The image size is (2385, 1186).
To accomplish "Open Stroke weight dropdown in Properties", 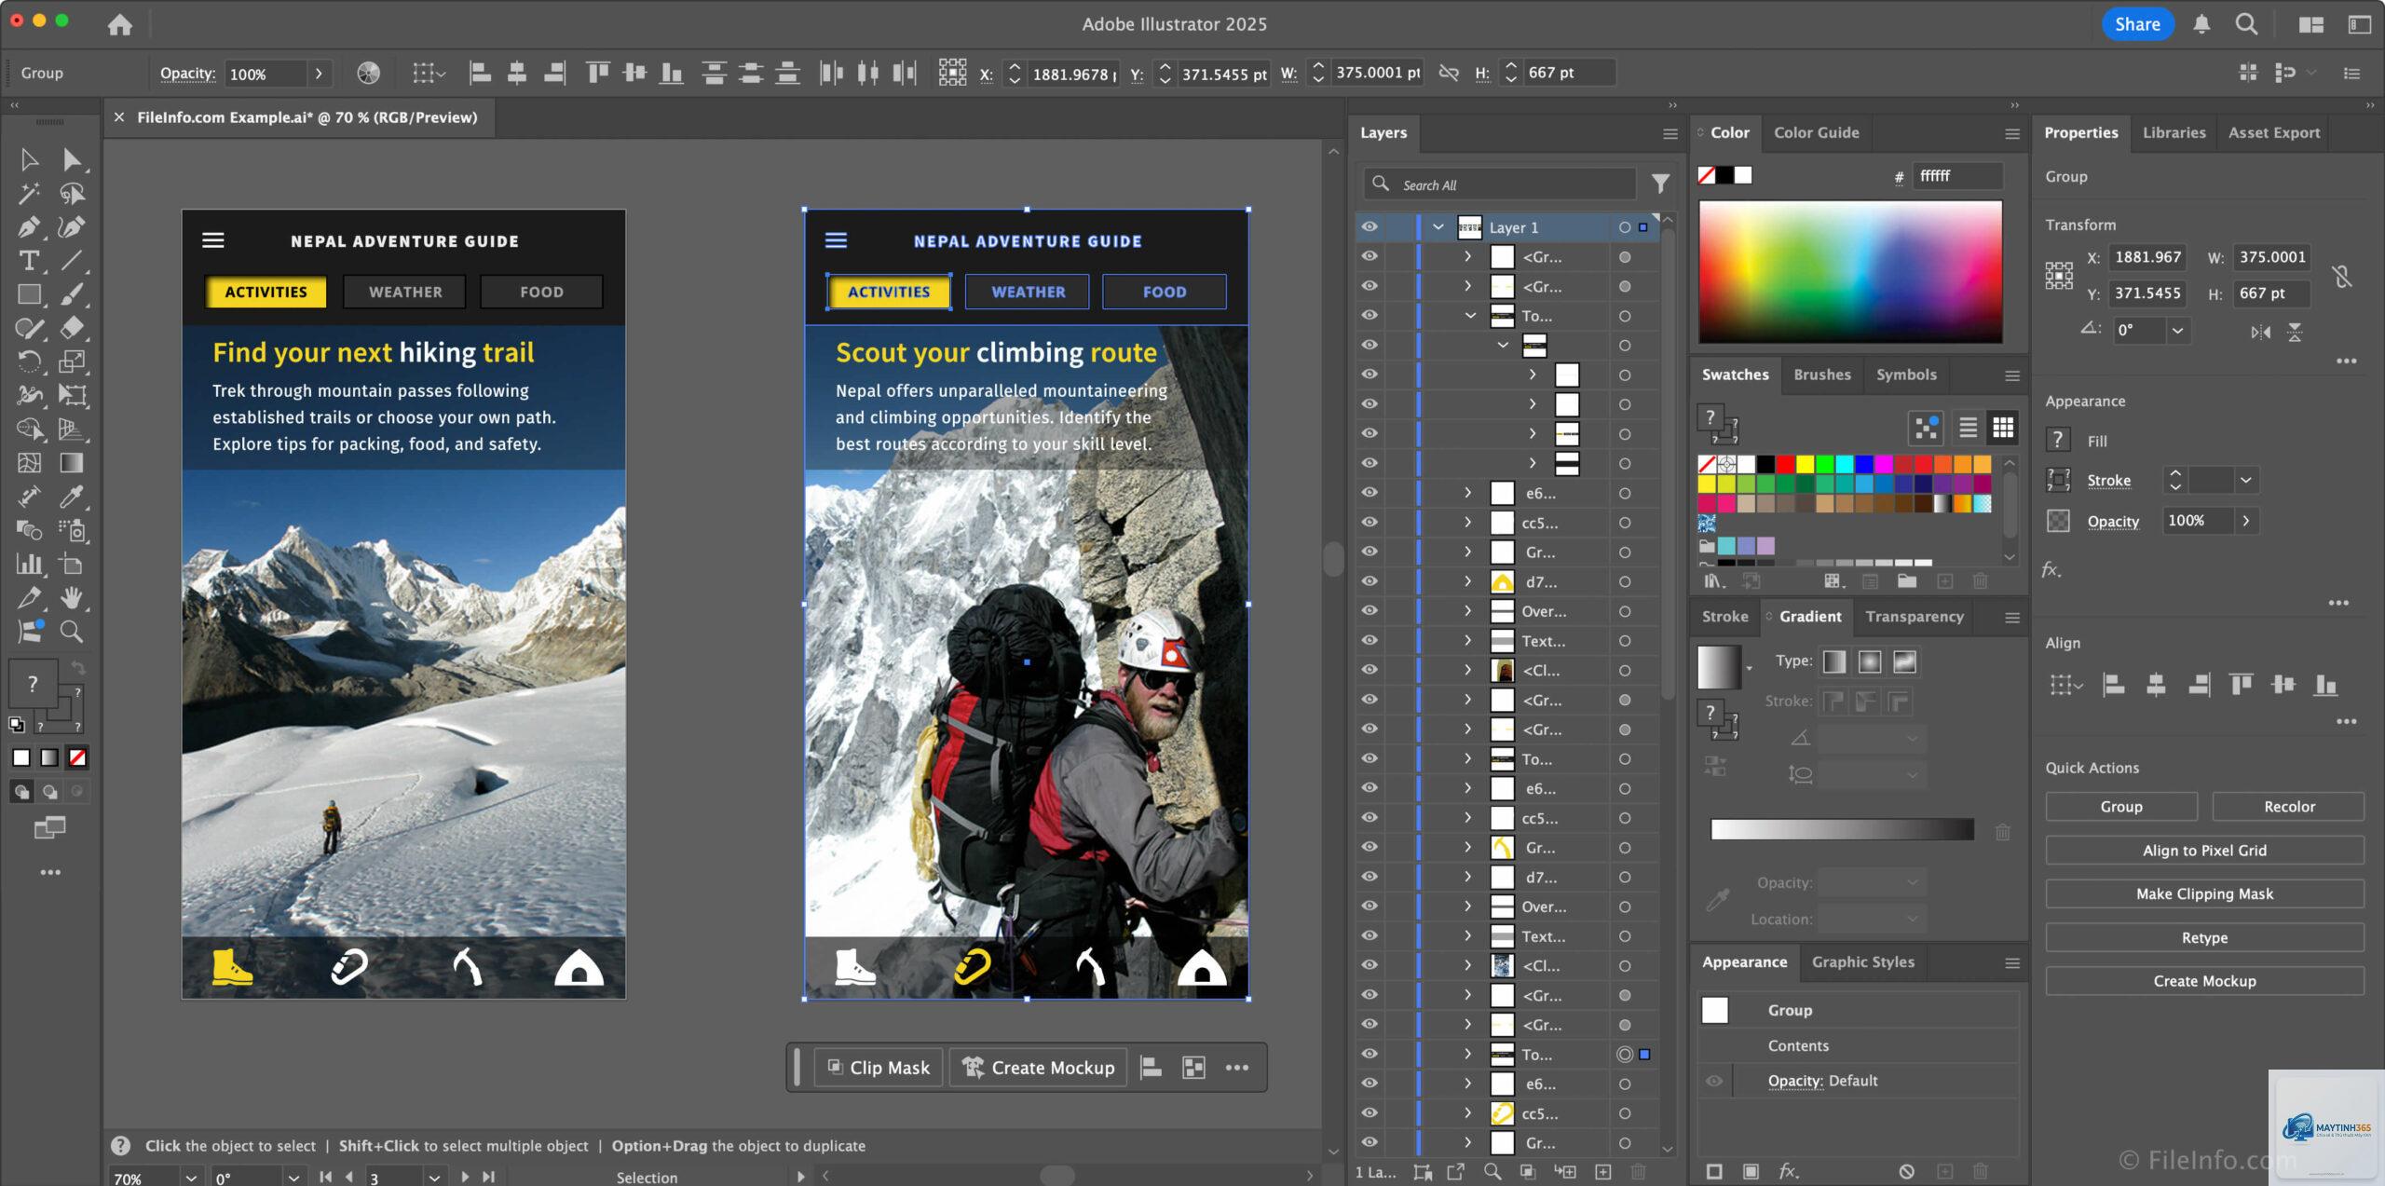I will 2246,480.
